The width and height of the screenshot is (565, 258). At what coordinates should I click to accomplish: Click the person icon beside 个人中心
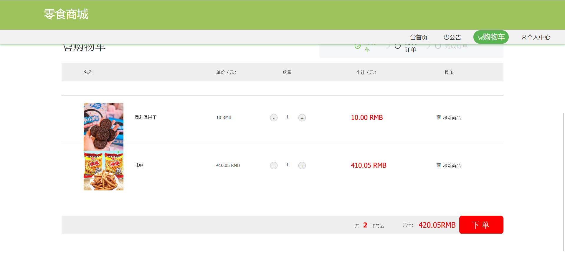pyautogui.click(x=524, y=37)
